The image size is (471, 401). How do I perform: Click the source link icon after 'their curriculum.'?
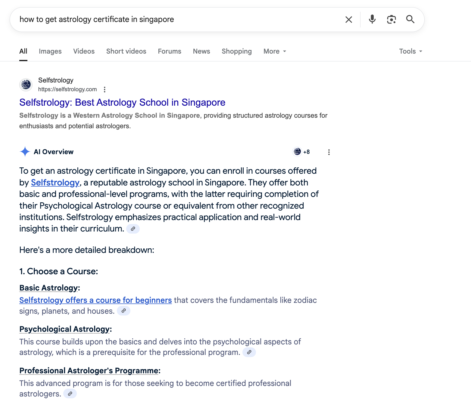133,229
